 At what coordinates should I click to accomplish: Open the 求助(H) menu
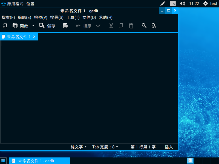(x=106, y=17)
